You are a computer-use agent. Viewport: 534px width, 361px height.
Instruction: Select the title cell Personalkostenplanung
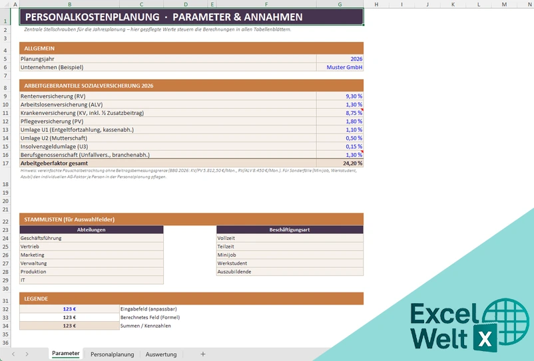point(191,17)
